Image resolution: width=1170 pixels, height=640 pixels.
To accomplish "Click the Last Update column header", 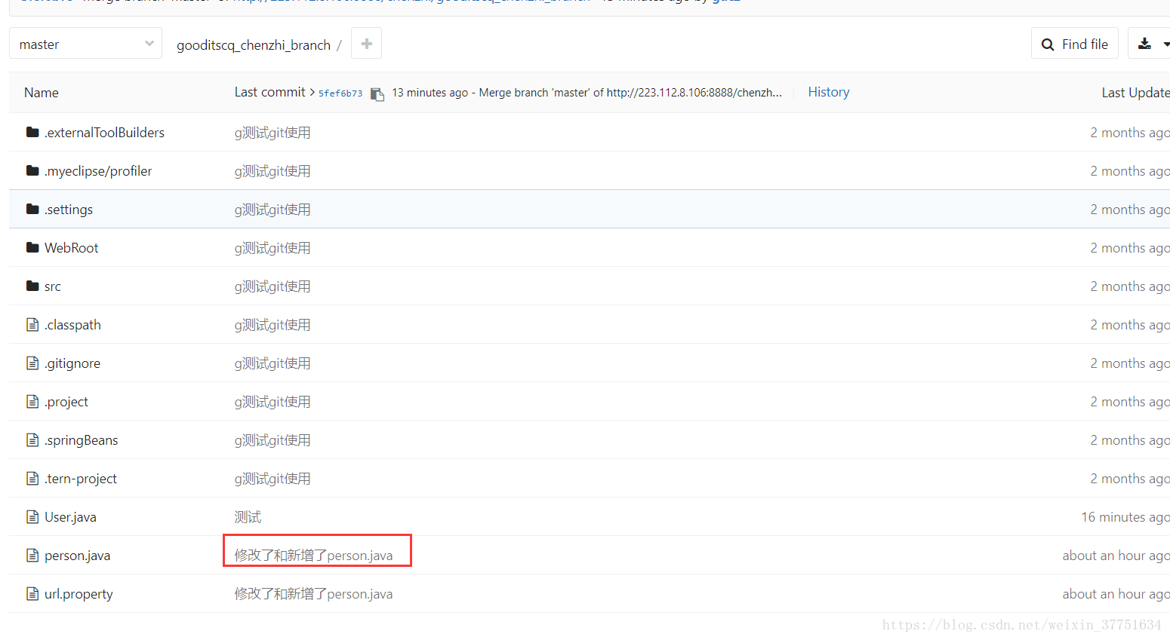I will (1135, 93).
